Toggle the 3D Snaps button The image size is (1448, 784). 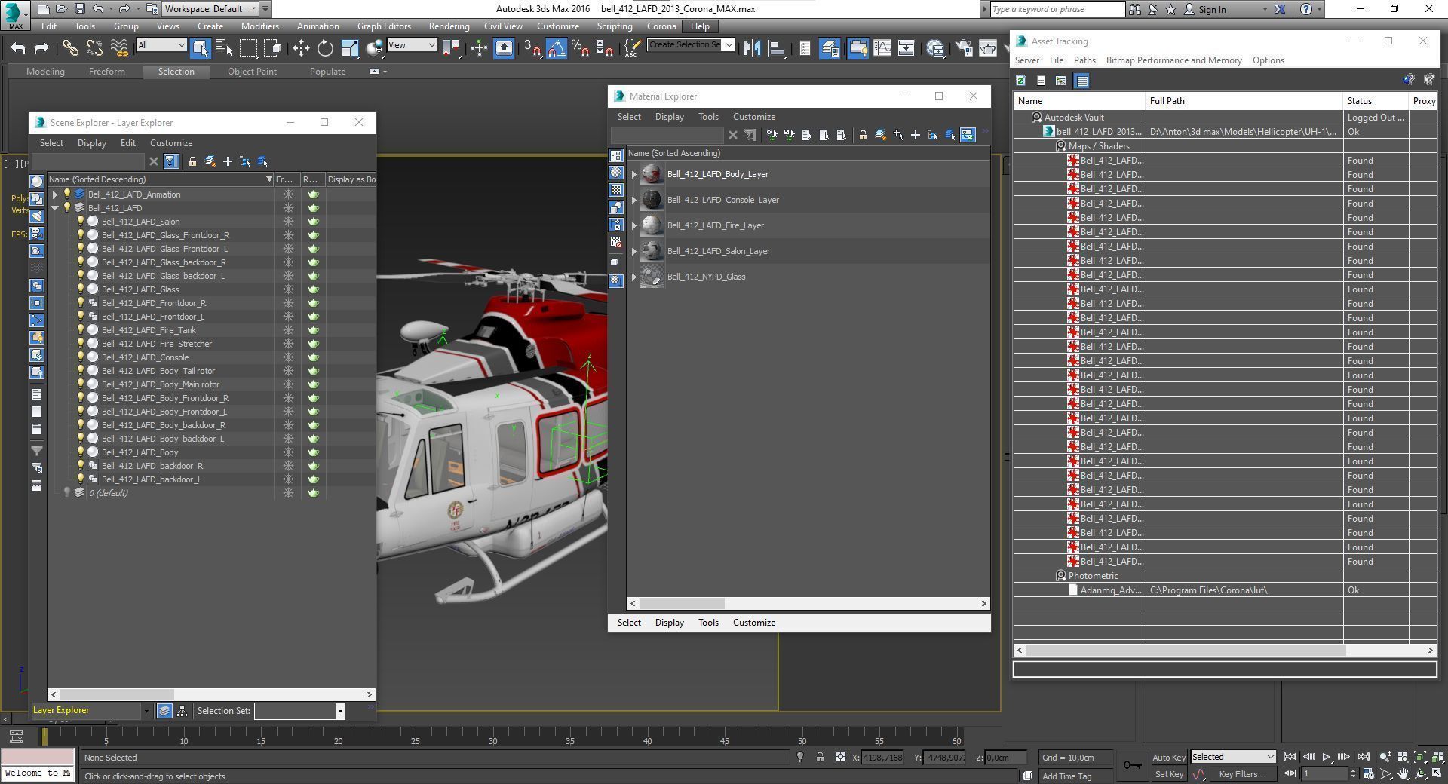point(532,48)
